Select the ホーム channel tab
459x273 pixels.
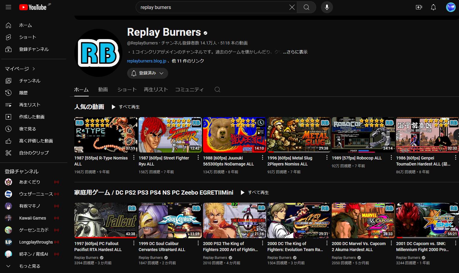tap(81, 89)
